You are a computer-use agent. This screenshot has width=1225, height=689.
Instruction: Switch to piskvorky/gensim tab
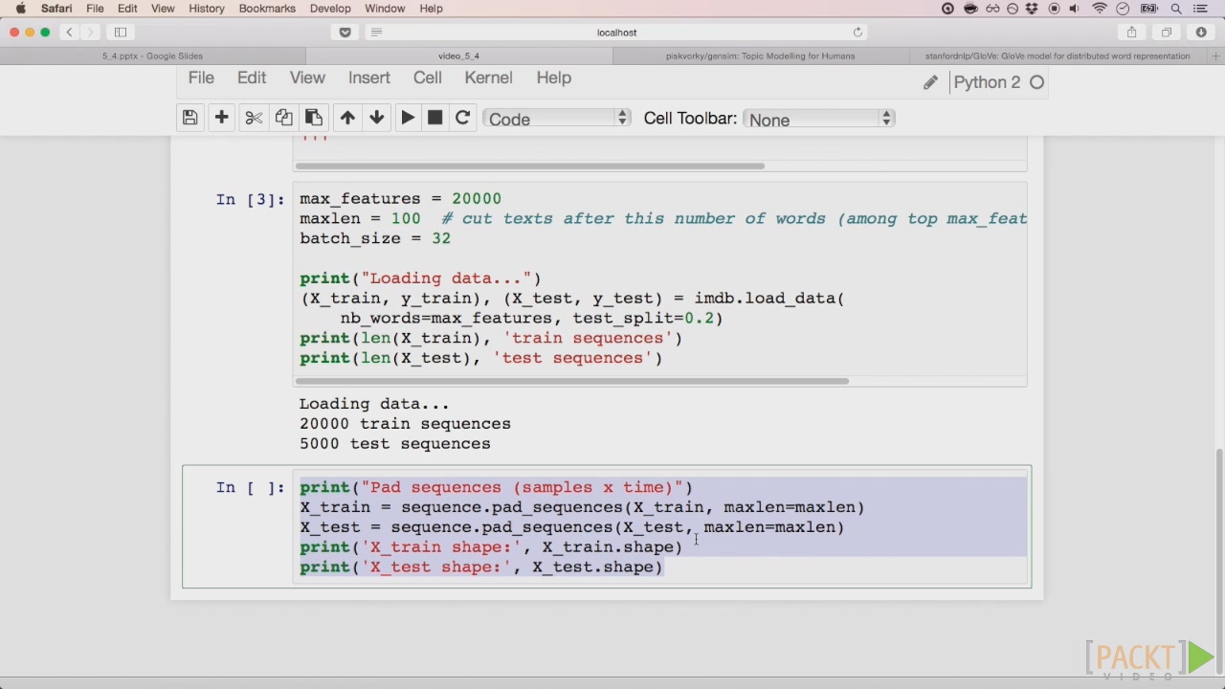(761, 56)
